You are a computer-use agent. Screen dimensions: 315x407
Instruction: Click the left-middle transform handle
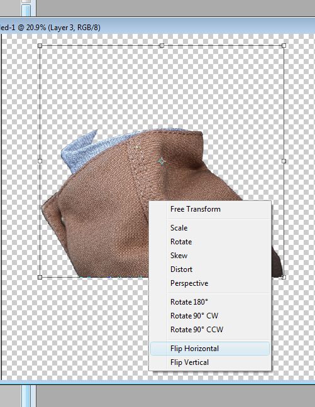(40, 161)
